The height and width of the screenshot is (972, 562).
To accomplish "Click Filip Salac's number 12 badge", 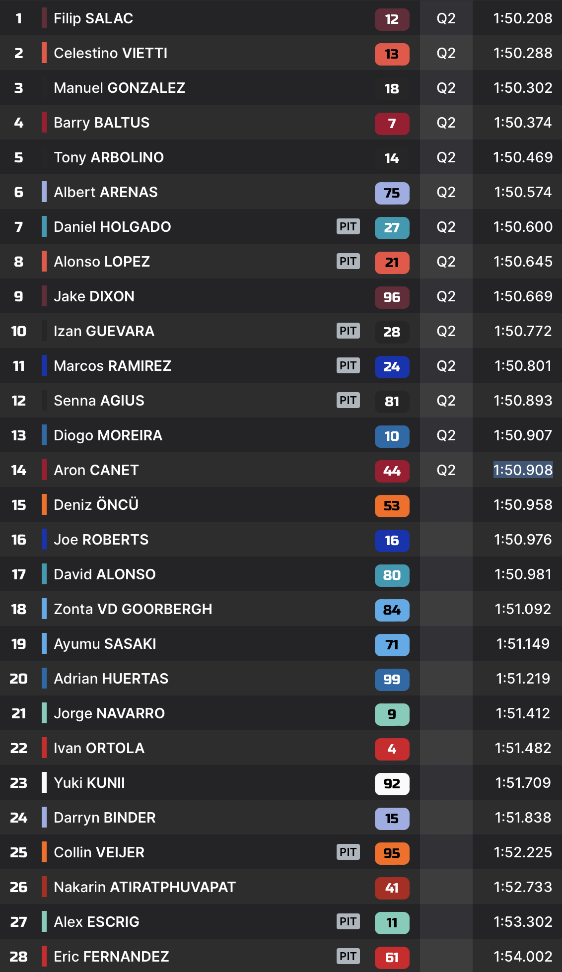I will pyautogui.click(x=392, y=19).
